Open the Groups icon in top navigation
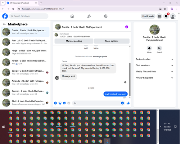Image resolution: width=180 pixels, height=144 pixels. 106,16
